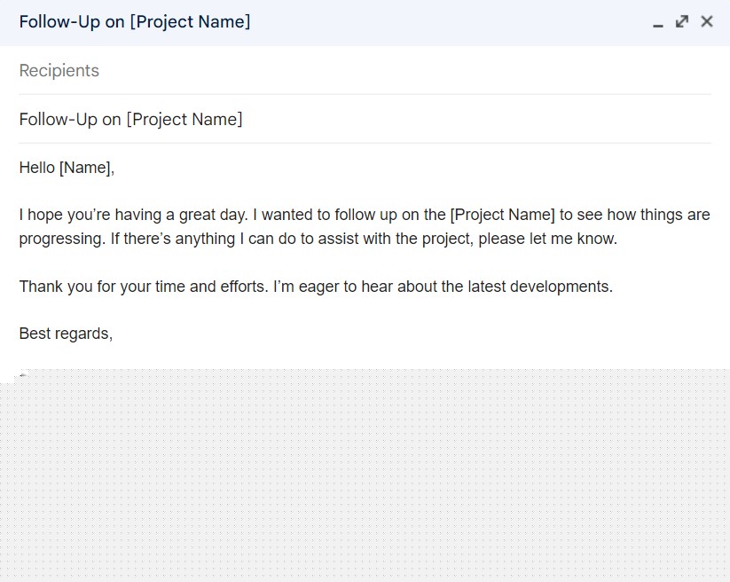Minimize the compose window

click(657, 22)
